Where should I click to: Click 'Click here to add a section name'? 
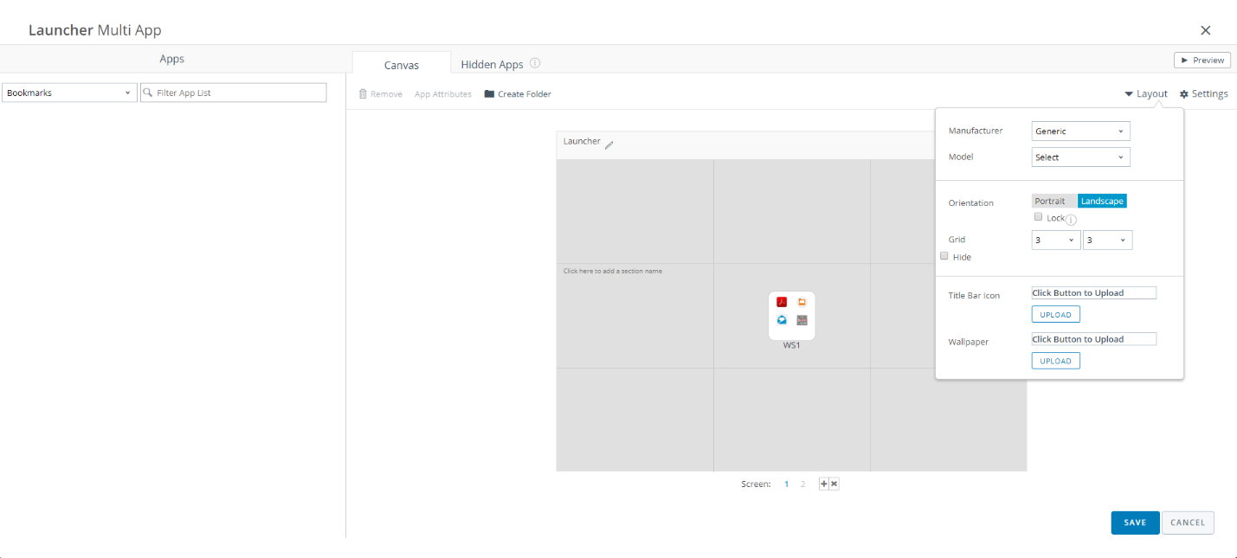pos(613,271)
